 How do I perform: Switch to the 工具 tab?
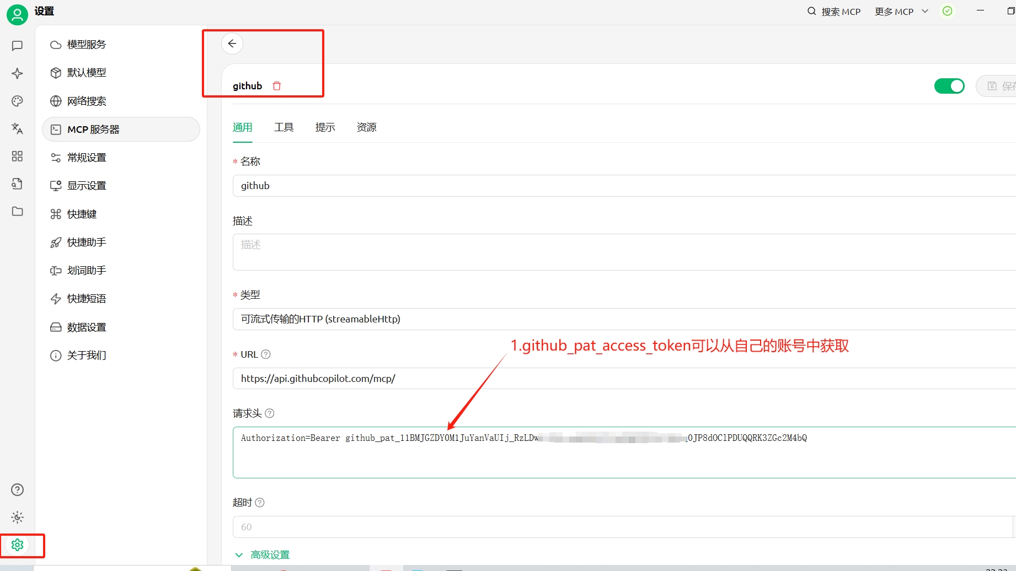click(284, 127)
